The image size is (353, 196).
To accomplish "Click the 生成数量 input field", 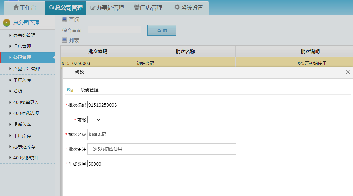I will [113, 164].
